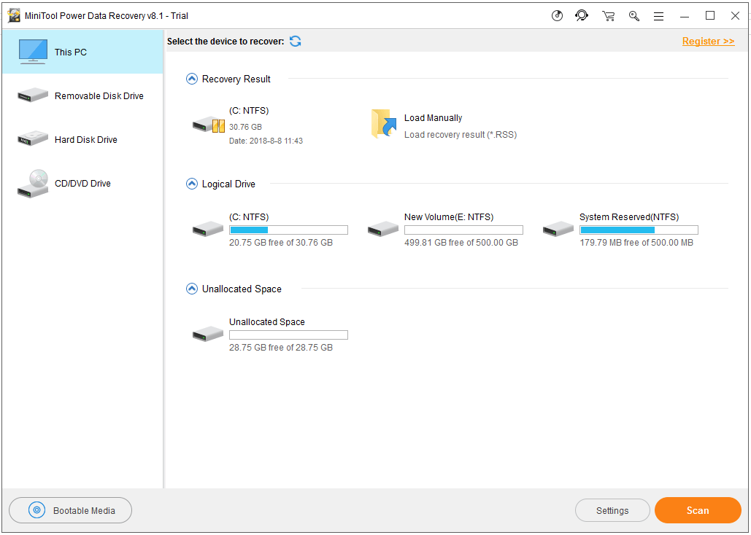Viewport: 751px width, 535px height.
Task: Collapse the Unallocated Space section
Action: click(191, 289)
